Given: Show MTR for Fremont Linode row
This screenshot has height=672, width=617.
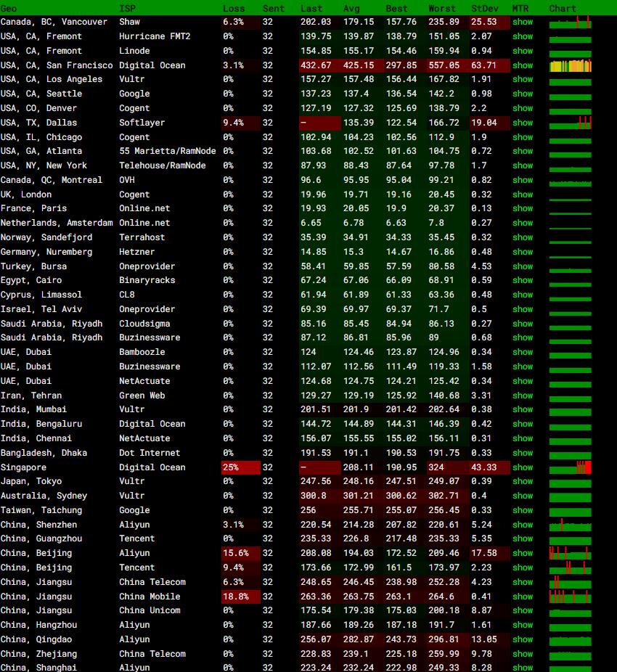Looking at the screenshot, I should point(523,51).
